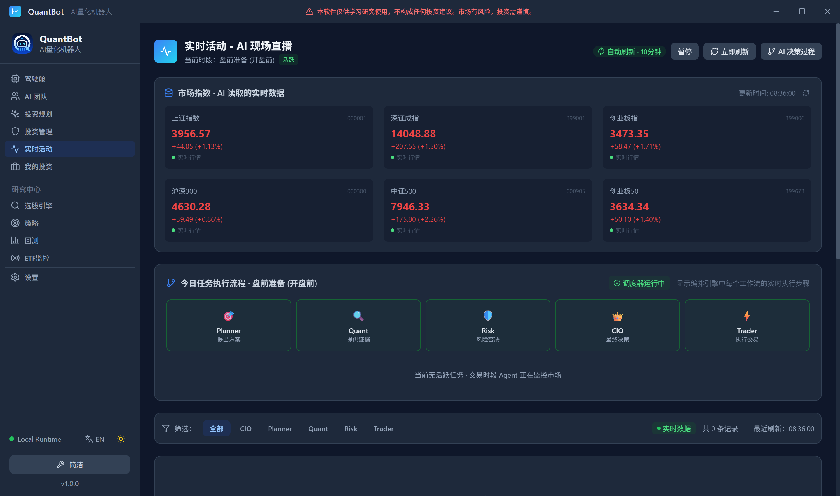This screenshot has width=840, height=496.
Task: Click the 简洁 mode button
Action: (x=69, y=464)
